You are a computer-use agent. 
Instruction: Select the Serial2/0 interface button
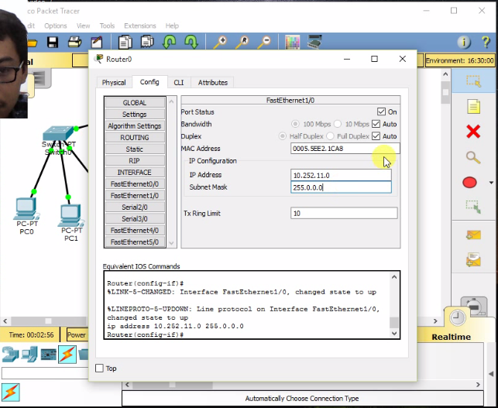pos(135,207)
